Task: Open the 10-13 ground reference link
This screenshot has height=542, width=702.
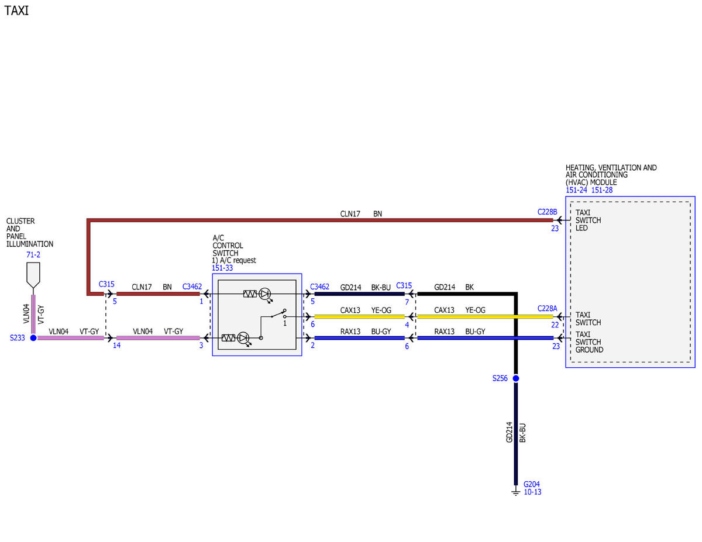Action: click(532, 492)
